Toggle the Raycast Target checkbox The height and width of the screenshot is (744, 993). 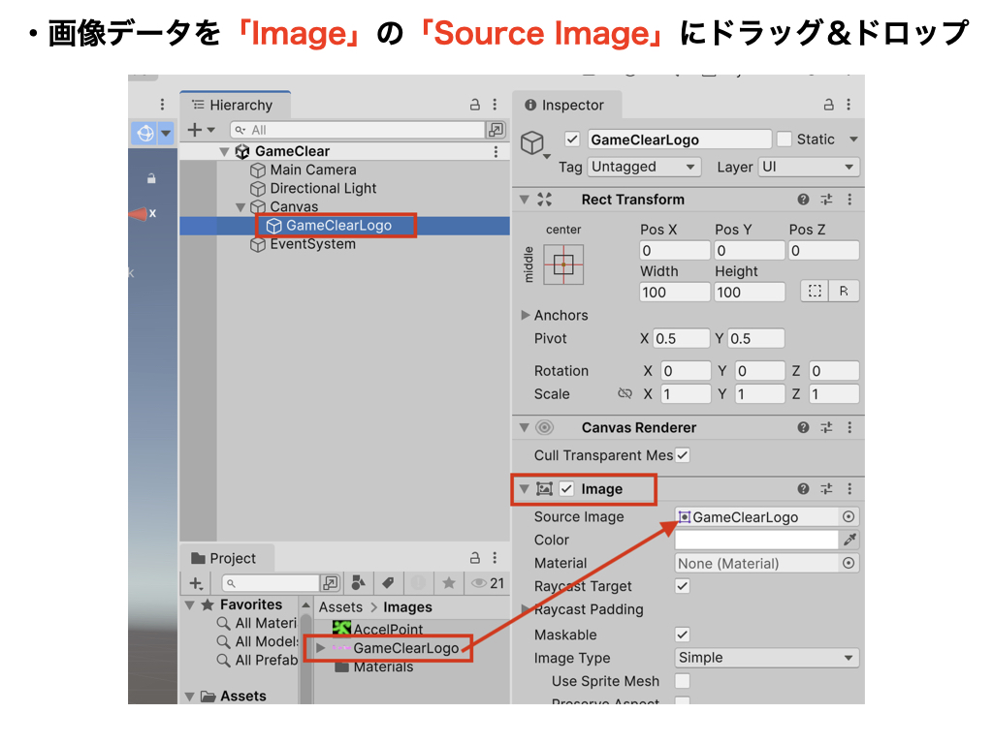[683, 586]
